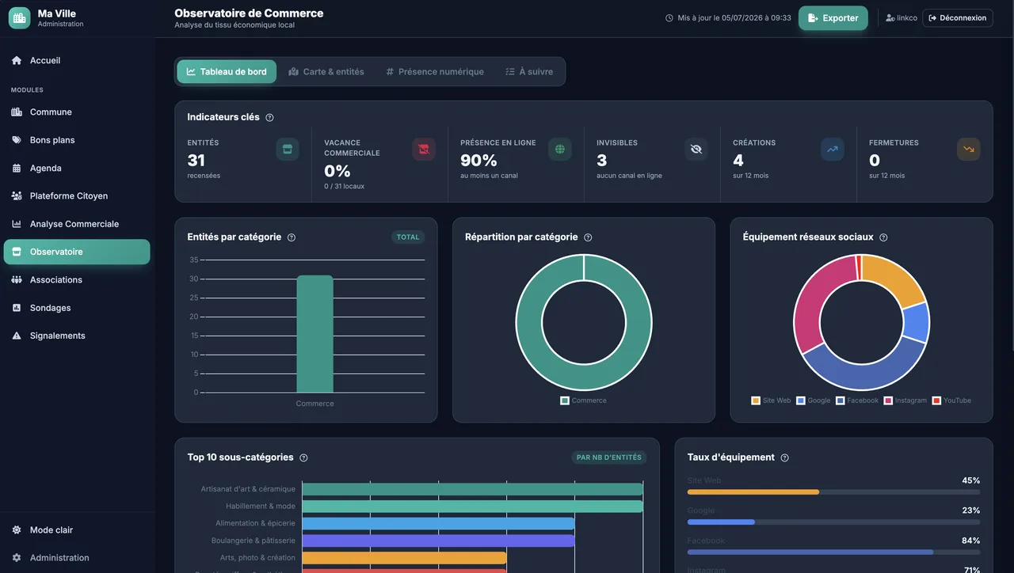This screenshot has width=1014, height=573.
Task: Open Analyse Commerciale module
Action: (77, 224)
